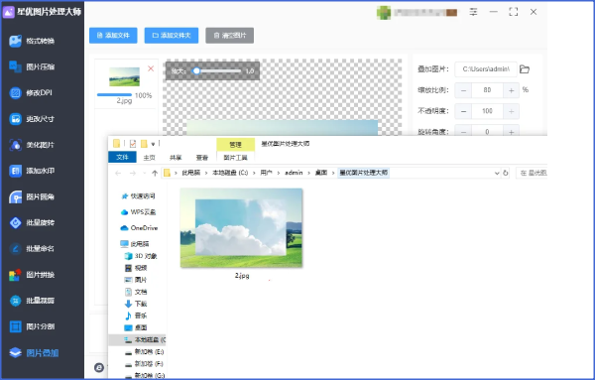This screenshot has height=380, width=595.
Task: Open the 图片压缩 image compression tool
Action: 33,66
